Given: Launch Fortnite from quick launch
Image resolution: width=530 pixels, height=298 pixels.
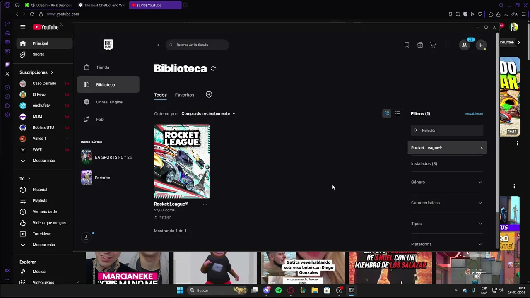Looking at the screenshot, I should pos(96,178).
